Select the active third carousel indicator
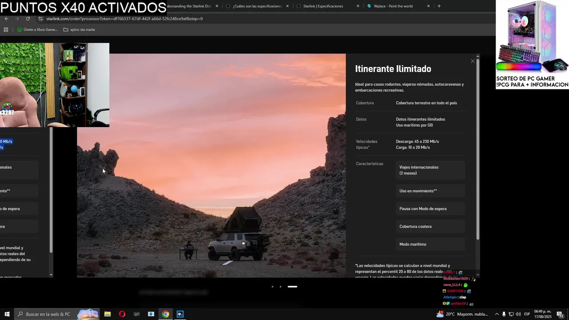This screenshot has width=569, height=320. [x=293, y=287]
